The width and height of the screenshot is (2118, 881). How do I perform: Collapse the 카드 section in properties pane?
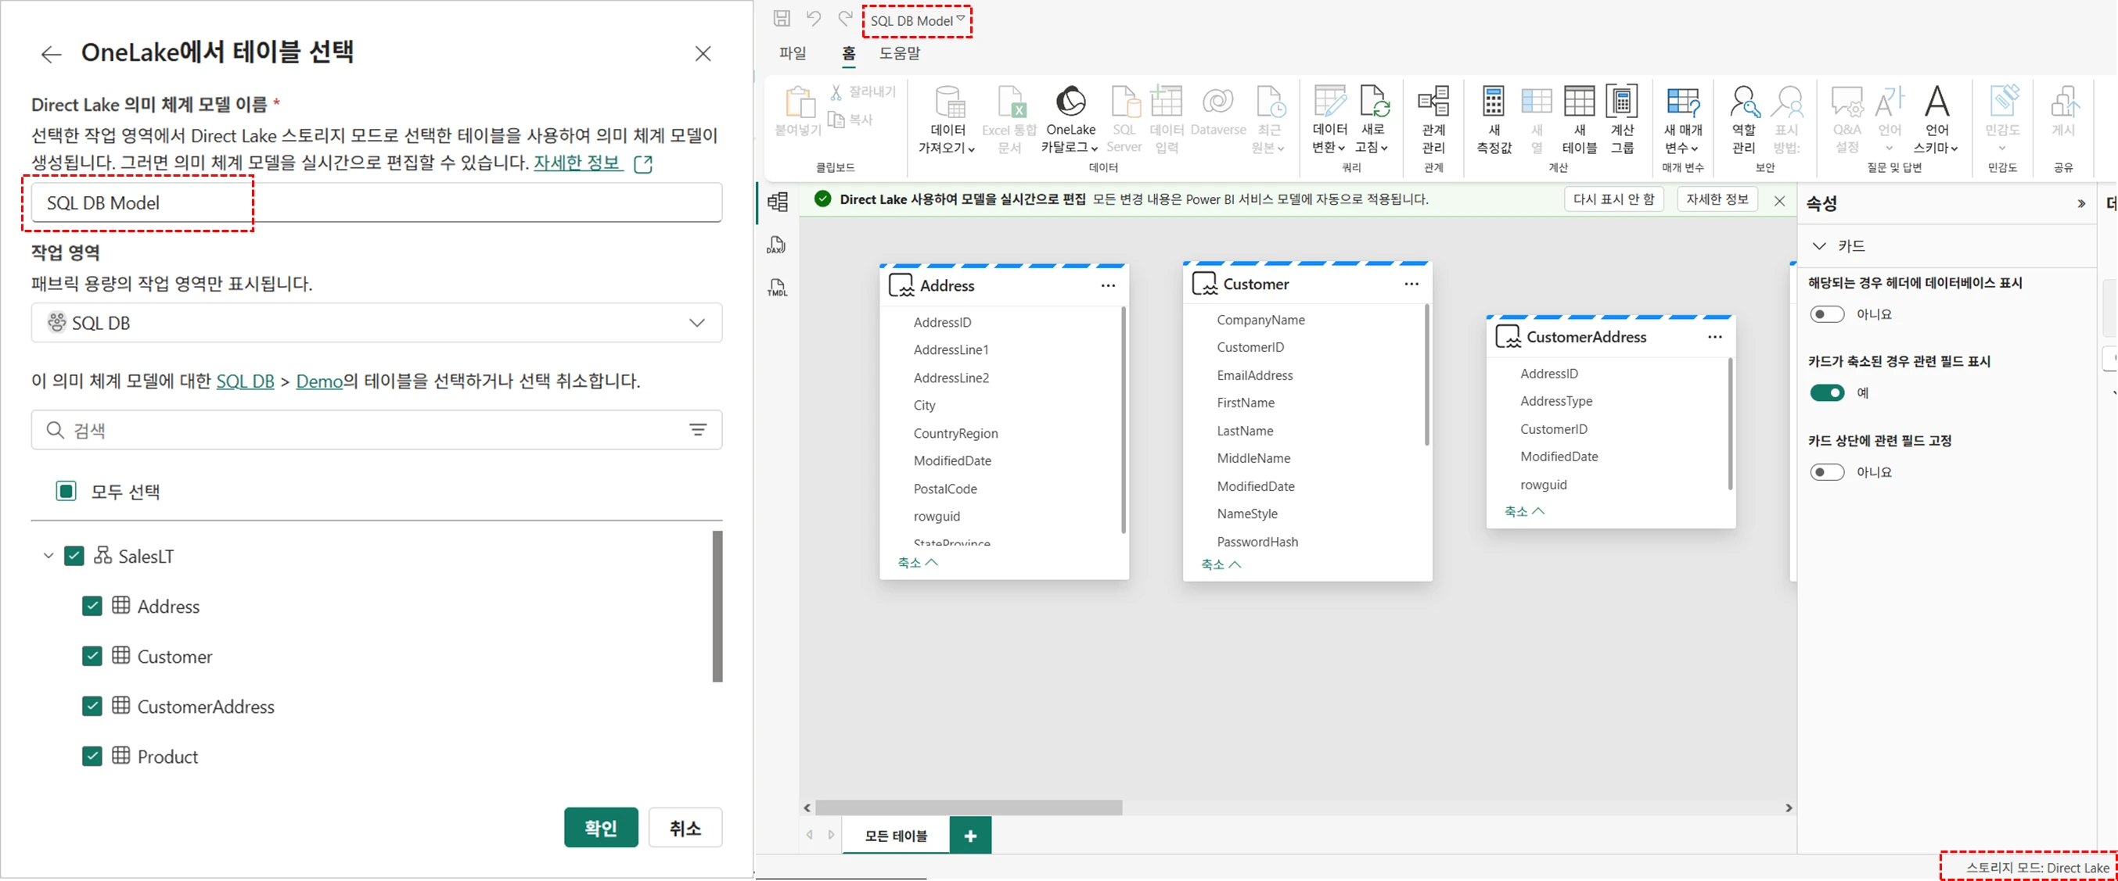tap(1818, 245)
